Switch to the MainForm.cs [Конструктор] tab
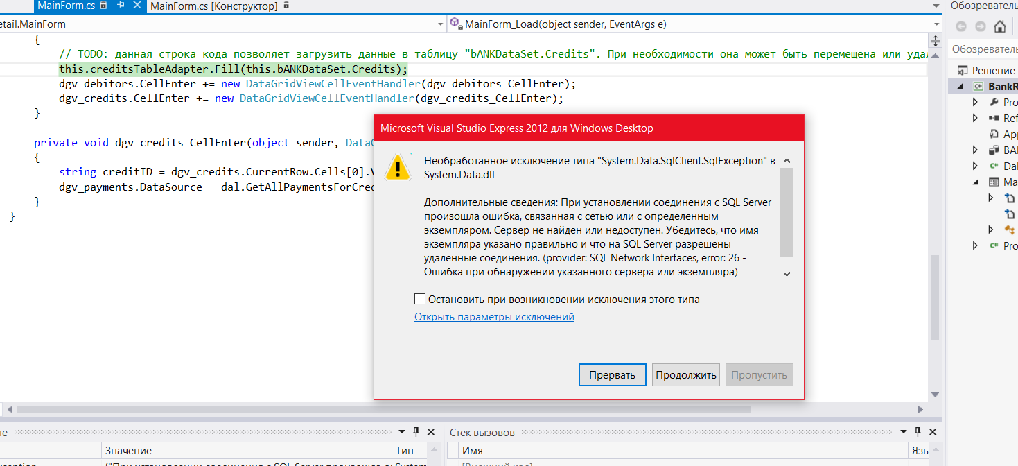 (x=213, y=6)
